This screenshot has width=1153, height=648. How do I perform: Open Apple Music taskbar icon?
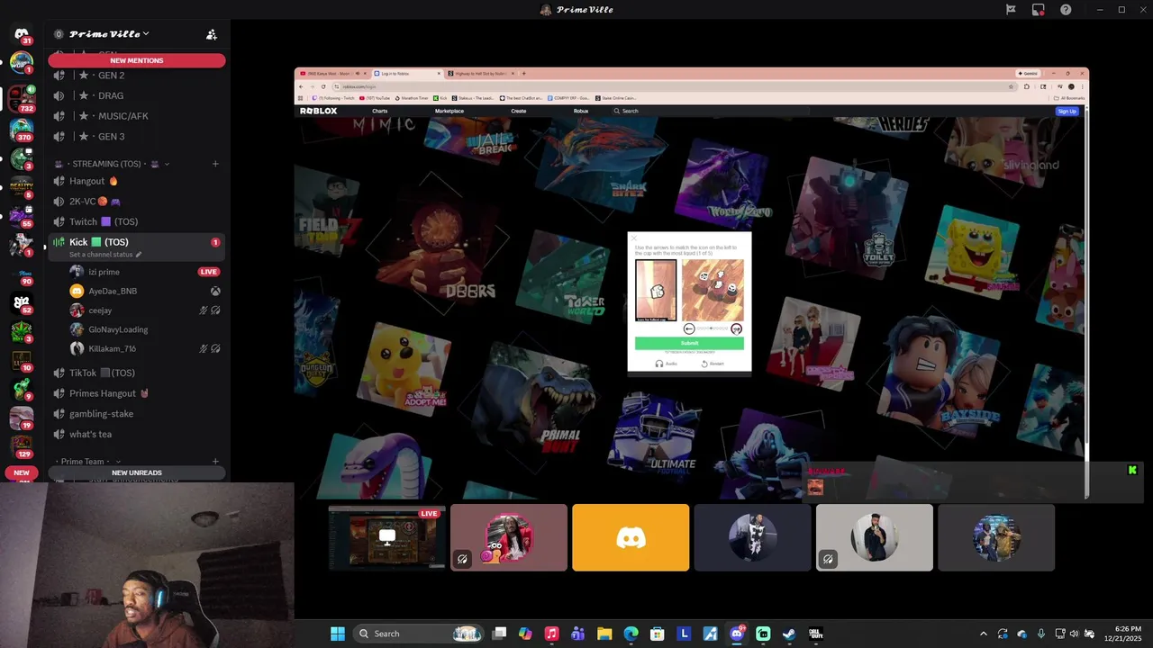pos(551,634)
